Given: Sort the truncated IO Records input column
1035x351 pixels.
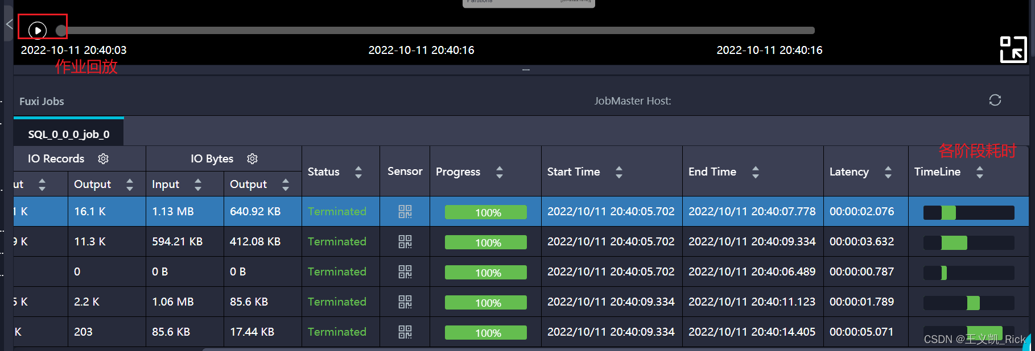Looking at the screenshot, I should pos(42,184).
